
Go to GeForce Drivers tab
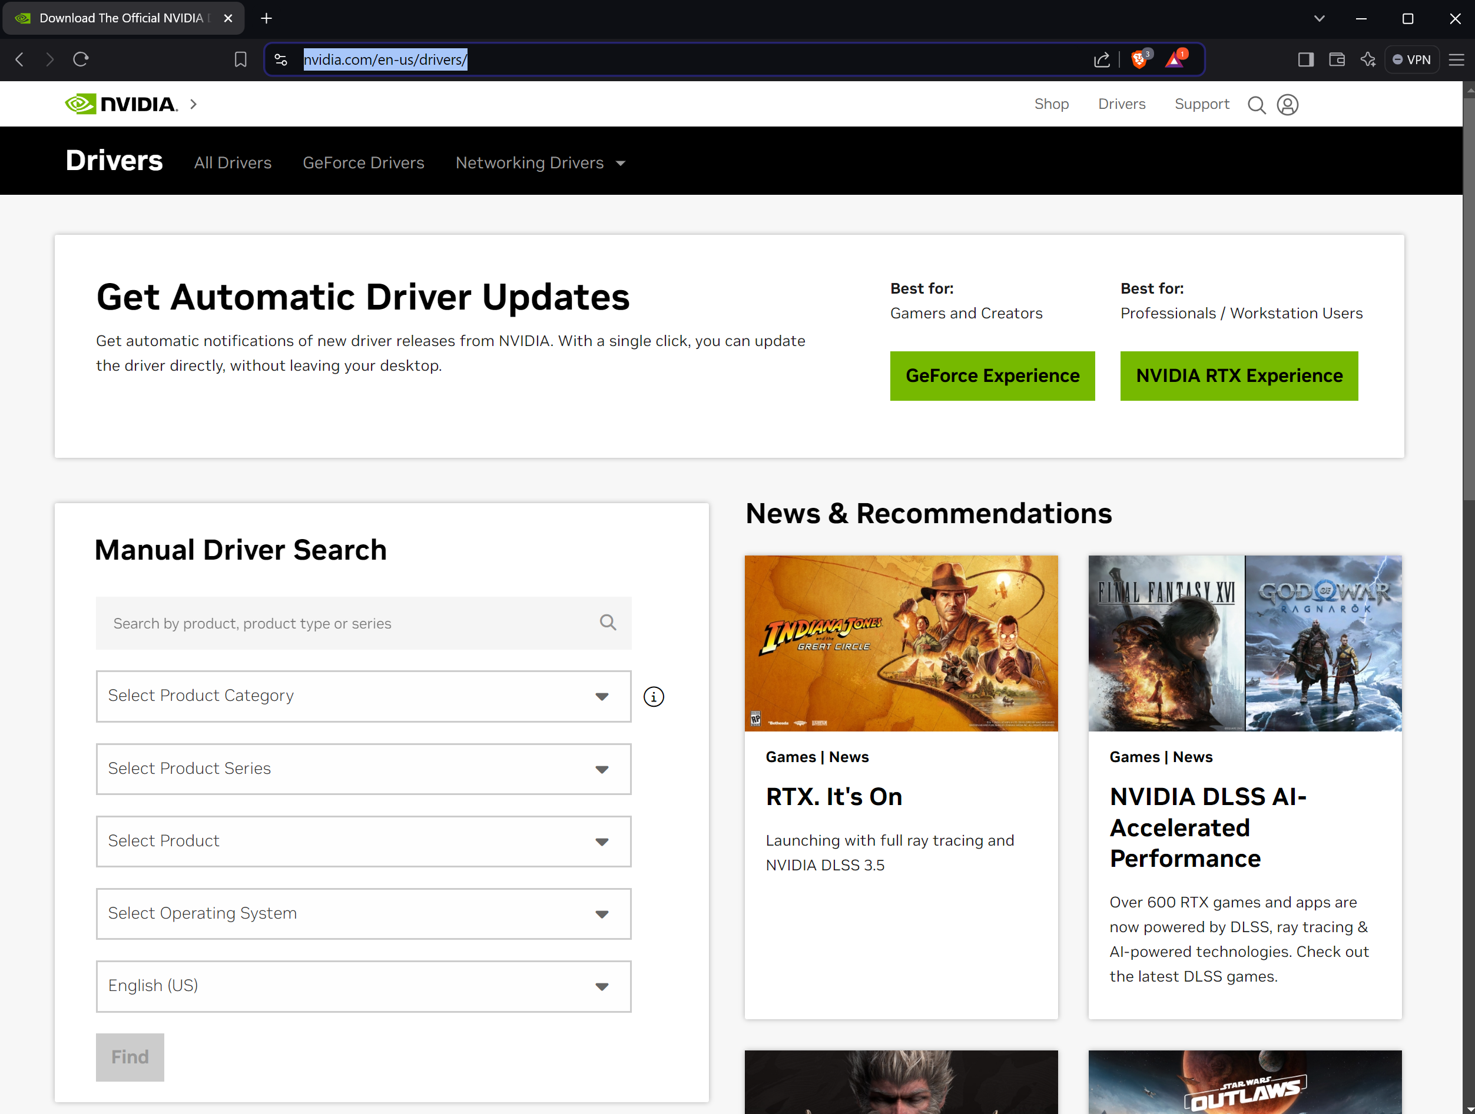363,163
